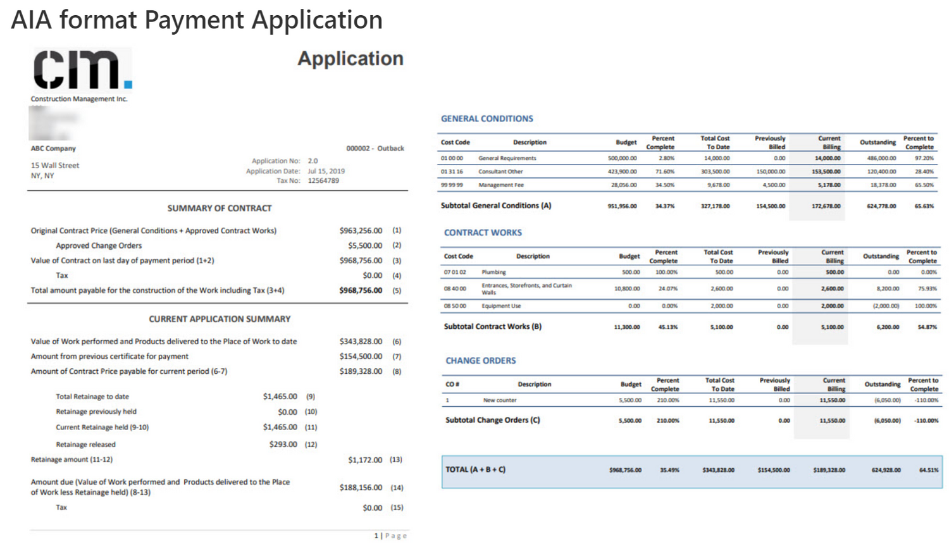Click the ABC Company name
This screenshot has height=551, width=949.
(53, 148)
